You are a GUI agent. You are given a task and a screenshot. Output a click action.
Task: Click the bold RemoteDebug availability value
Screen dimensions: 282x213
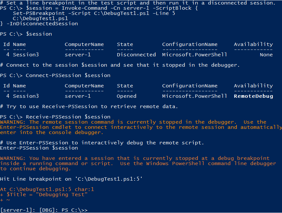[x=253, y=96]
